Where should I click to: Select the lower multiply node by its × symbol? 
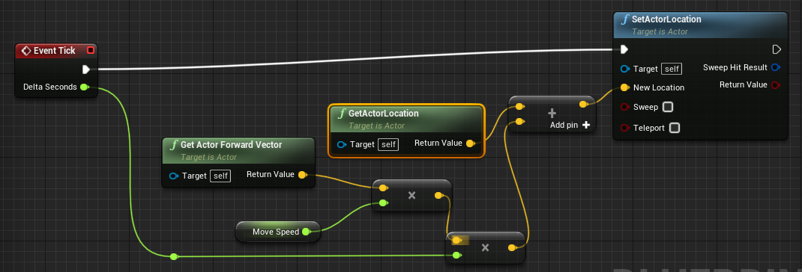click(486, 247)
